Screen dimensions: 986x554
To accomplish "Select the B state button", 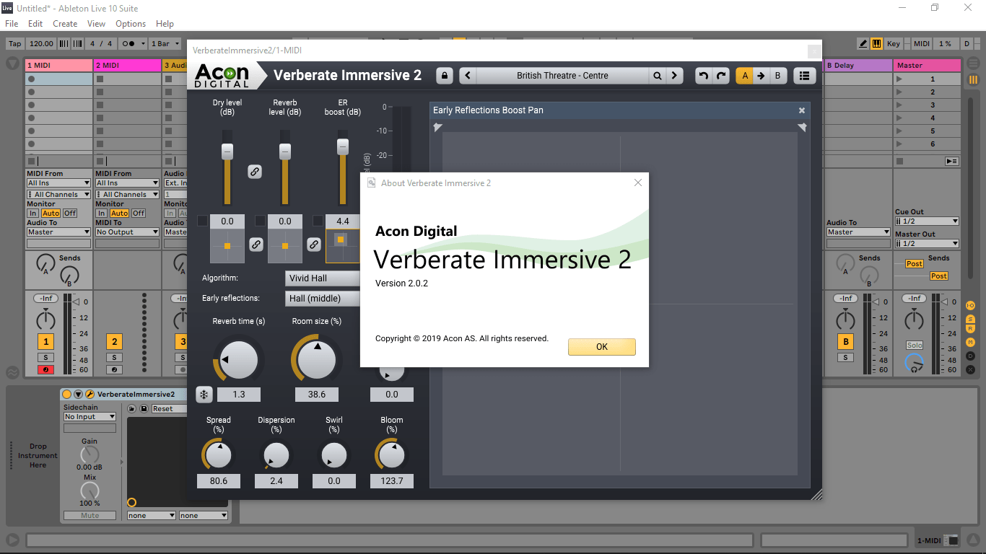I will click(777, 75).
